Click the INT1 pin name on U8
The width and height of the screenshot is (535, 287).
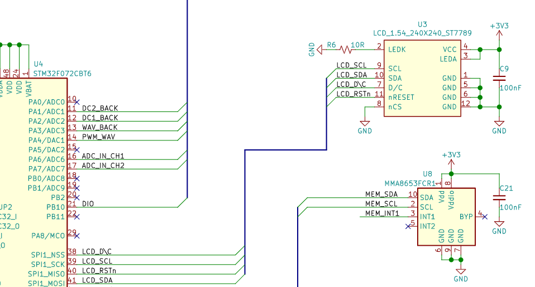[x=428, y=217]
